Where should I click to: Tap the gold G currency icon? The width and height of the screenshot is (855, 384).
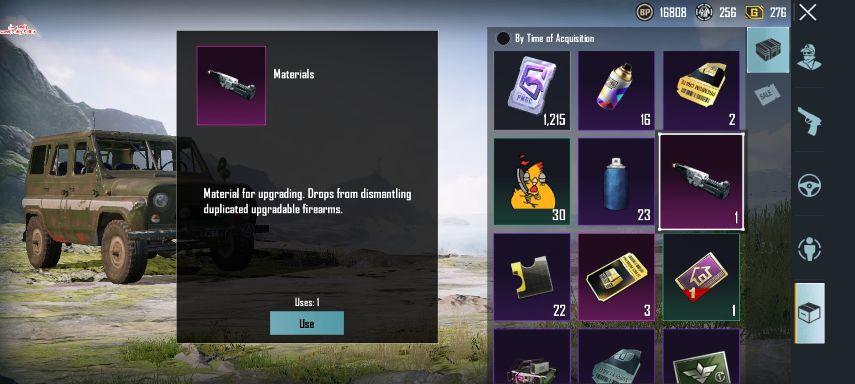(x=754, y=12)
